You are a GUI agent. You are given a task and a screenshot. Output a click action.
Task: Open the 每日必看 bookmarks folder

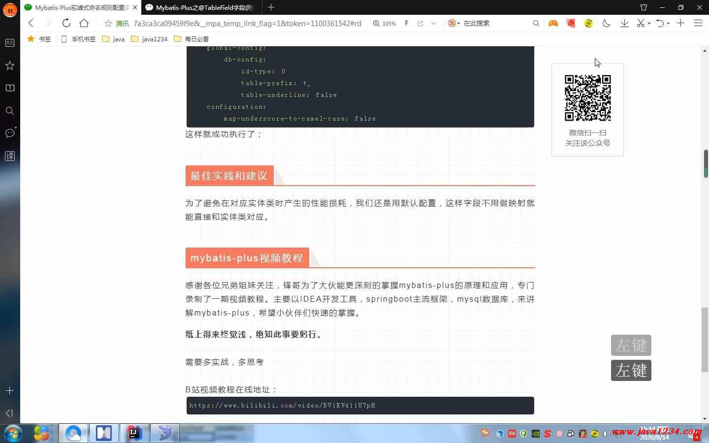[192, 39]
